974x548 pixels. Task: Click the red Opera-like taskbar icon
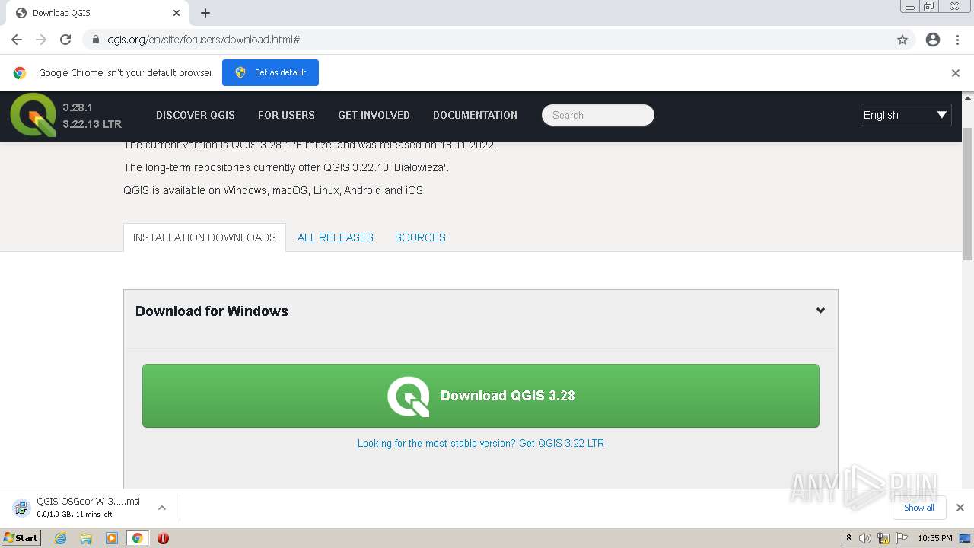[163, 538]
